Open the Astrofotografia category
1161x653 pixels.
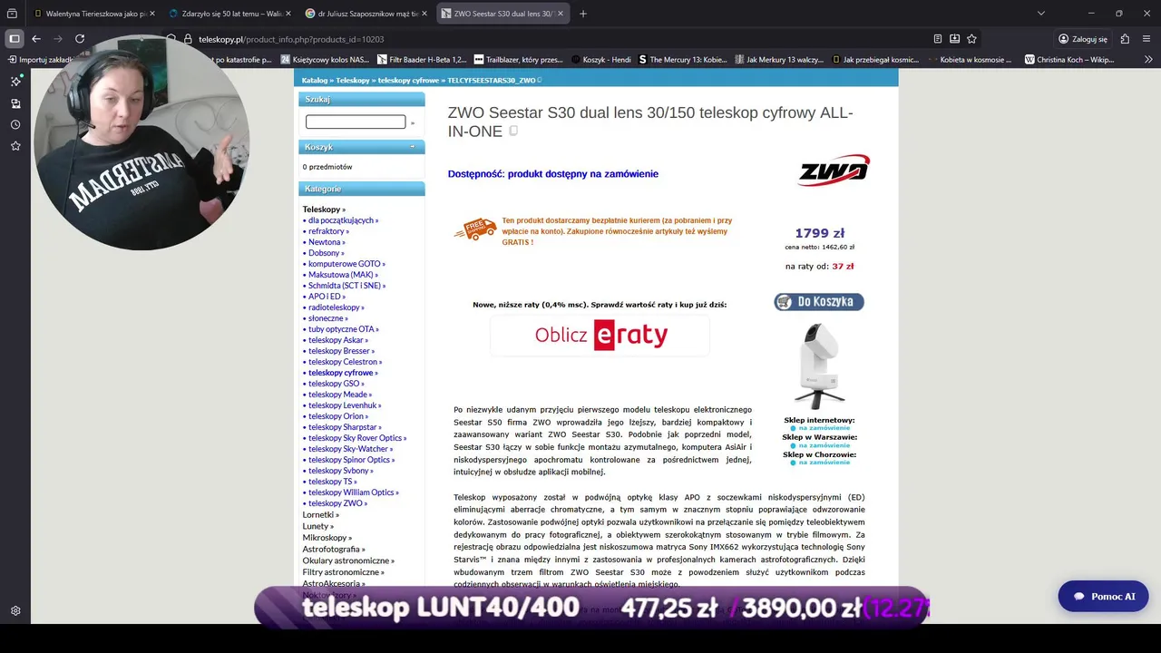334,550
